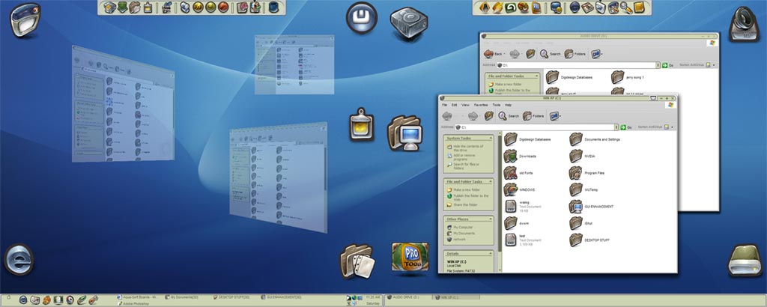Image resolution: width=767 pixels, height=307 pixels.
Task: Open jerry song 1 folder in D: window
Action: pyautogui.click(x=627, y=77)
